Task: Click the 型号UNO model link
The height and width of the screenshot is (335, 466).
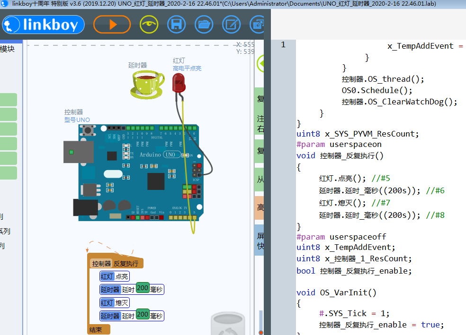Action: (x=77, y=120)
